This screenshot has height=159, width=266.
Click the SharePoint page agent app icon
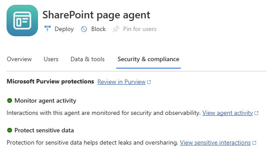(22, 21)
